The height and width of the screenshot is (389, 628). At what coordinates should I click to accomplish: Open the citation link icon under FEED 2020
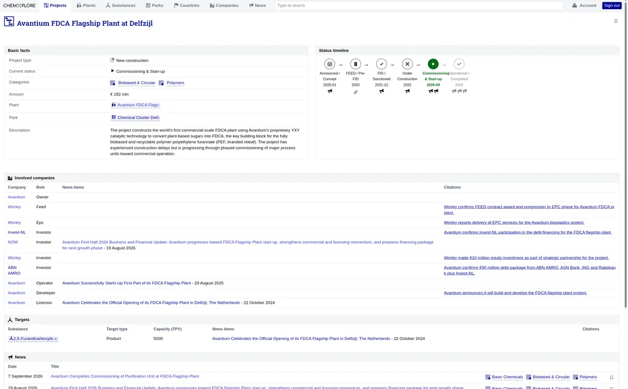[x=356, y=92]
